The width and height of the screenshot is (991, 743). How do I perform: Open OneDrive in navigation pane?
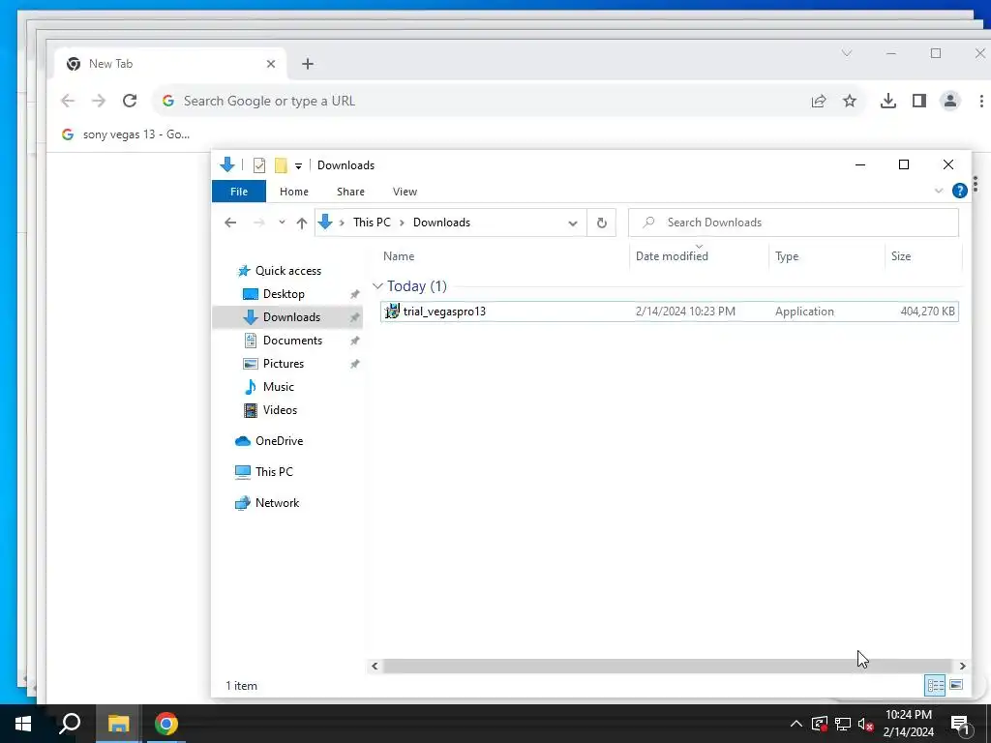click(279, 441)
